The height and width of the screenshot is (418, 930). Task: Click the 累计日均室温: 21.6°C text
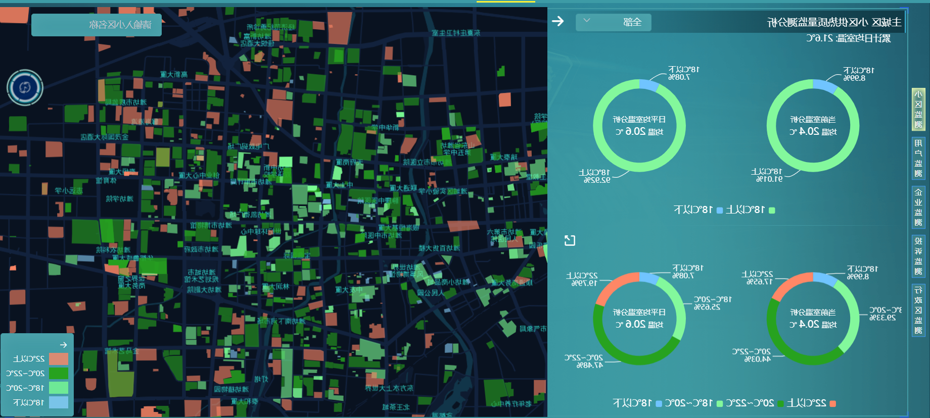coord(849,38)
